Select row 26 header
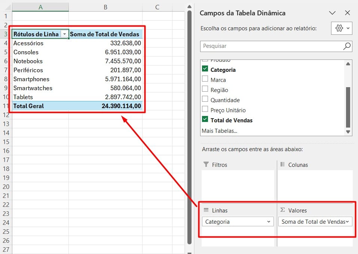The height and width of the screenshot is (254, 358). coord(6,241)
